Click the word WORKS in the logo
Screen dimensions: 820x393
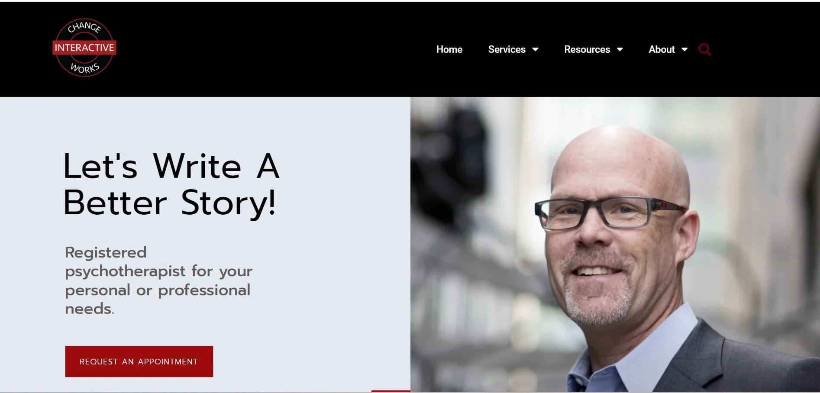coord(85,68)
